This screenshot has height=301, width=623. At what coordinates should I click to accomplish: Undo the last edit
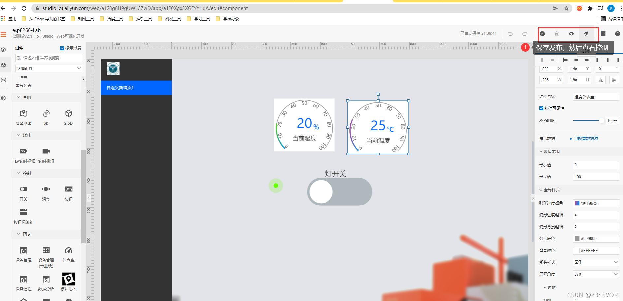510,34
